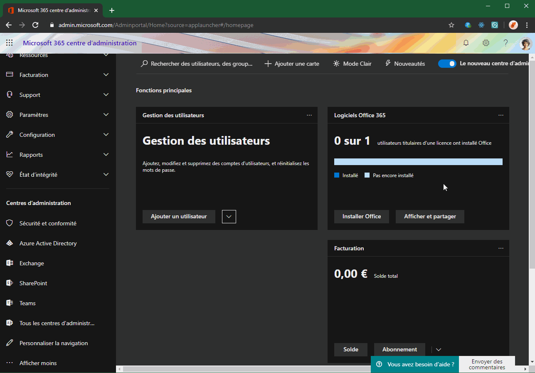535x373 pixels.
Task: Open Gestion des utilisateurs card options menu
Action: (309, 115)
